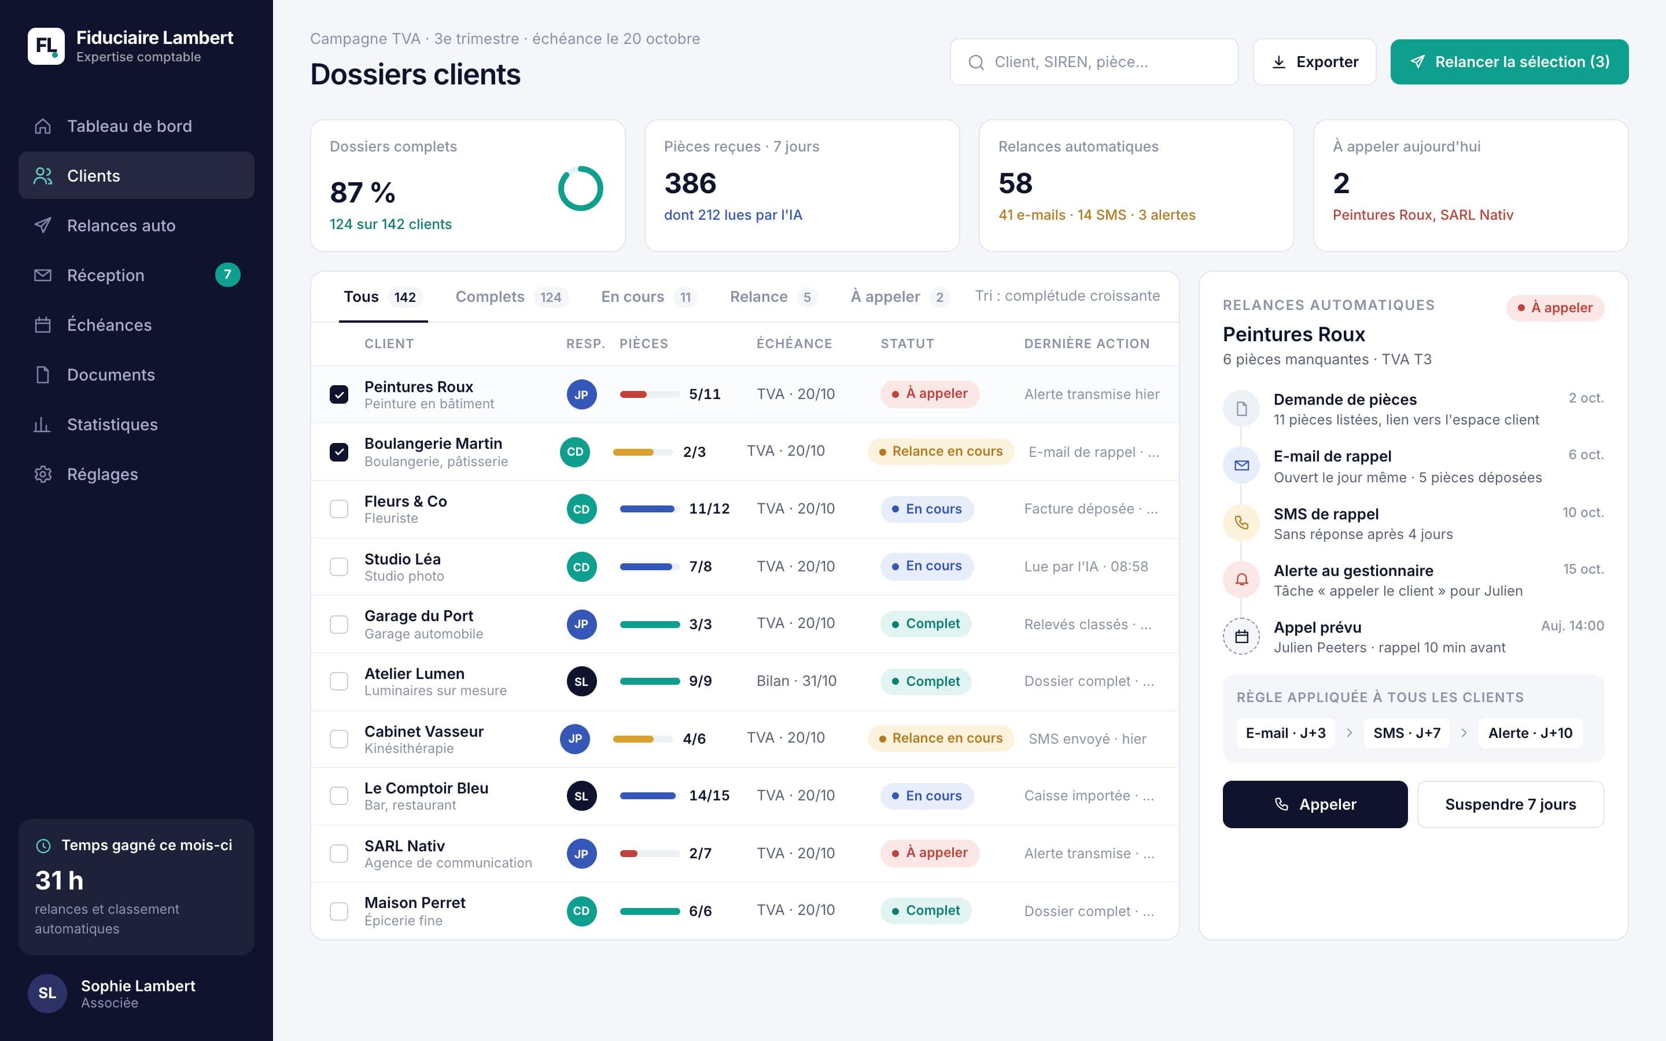Uncheck the Boulangerie Martin checkbox
The width and height of the screenshot is (1666, 1041).
(339, 452)
